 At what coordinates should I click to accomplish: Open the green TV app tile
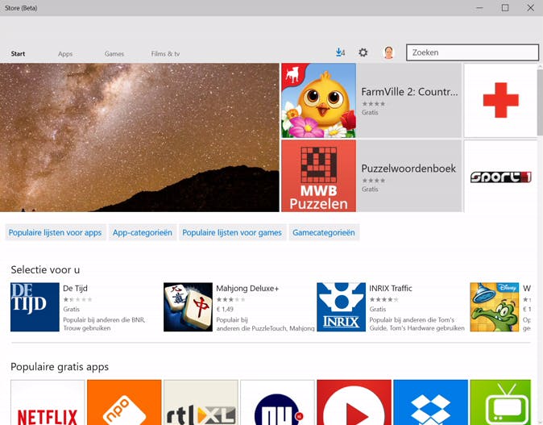point(500,402)
